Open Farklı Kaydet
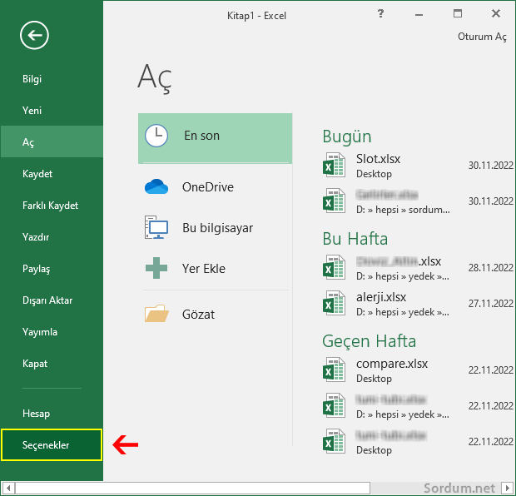The image size is (516, 496). pyautogui.click(x=52, y=206)
